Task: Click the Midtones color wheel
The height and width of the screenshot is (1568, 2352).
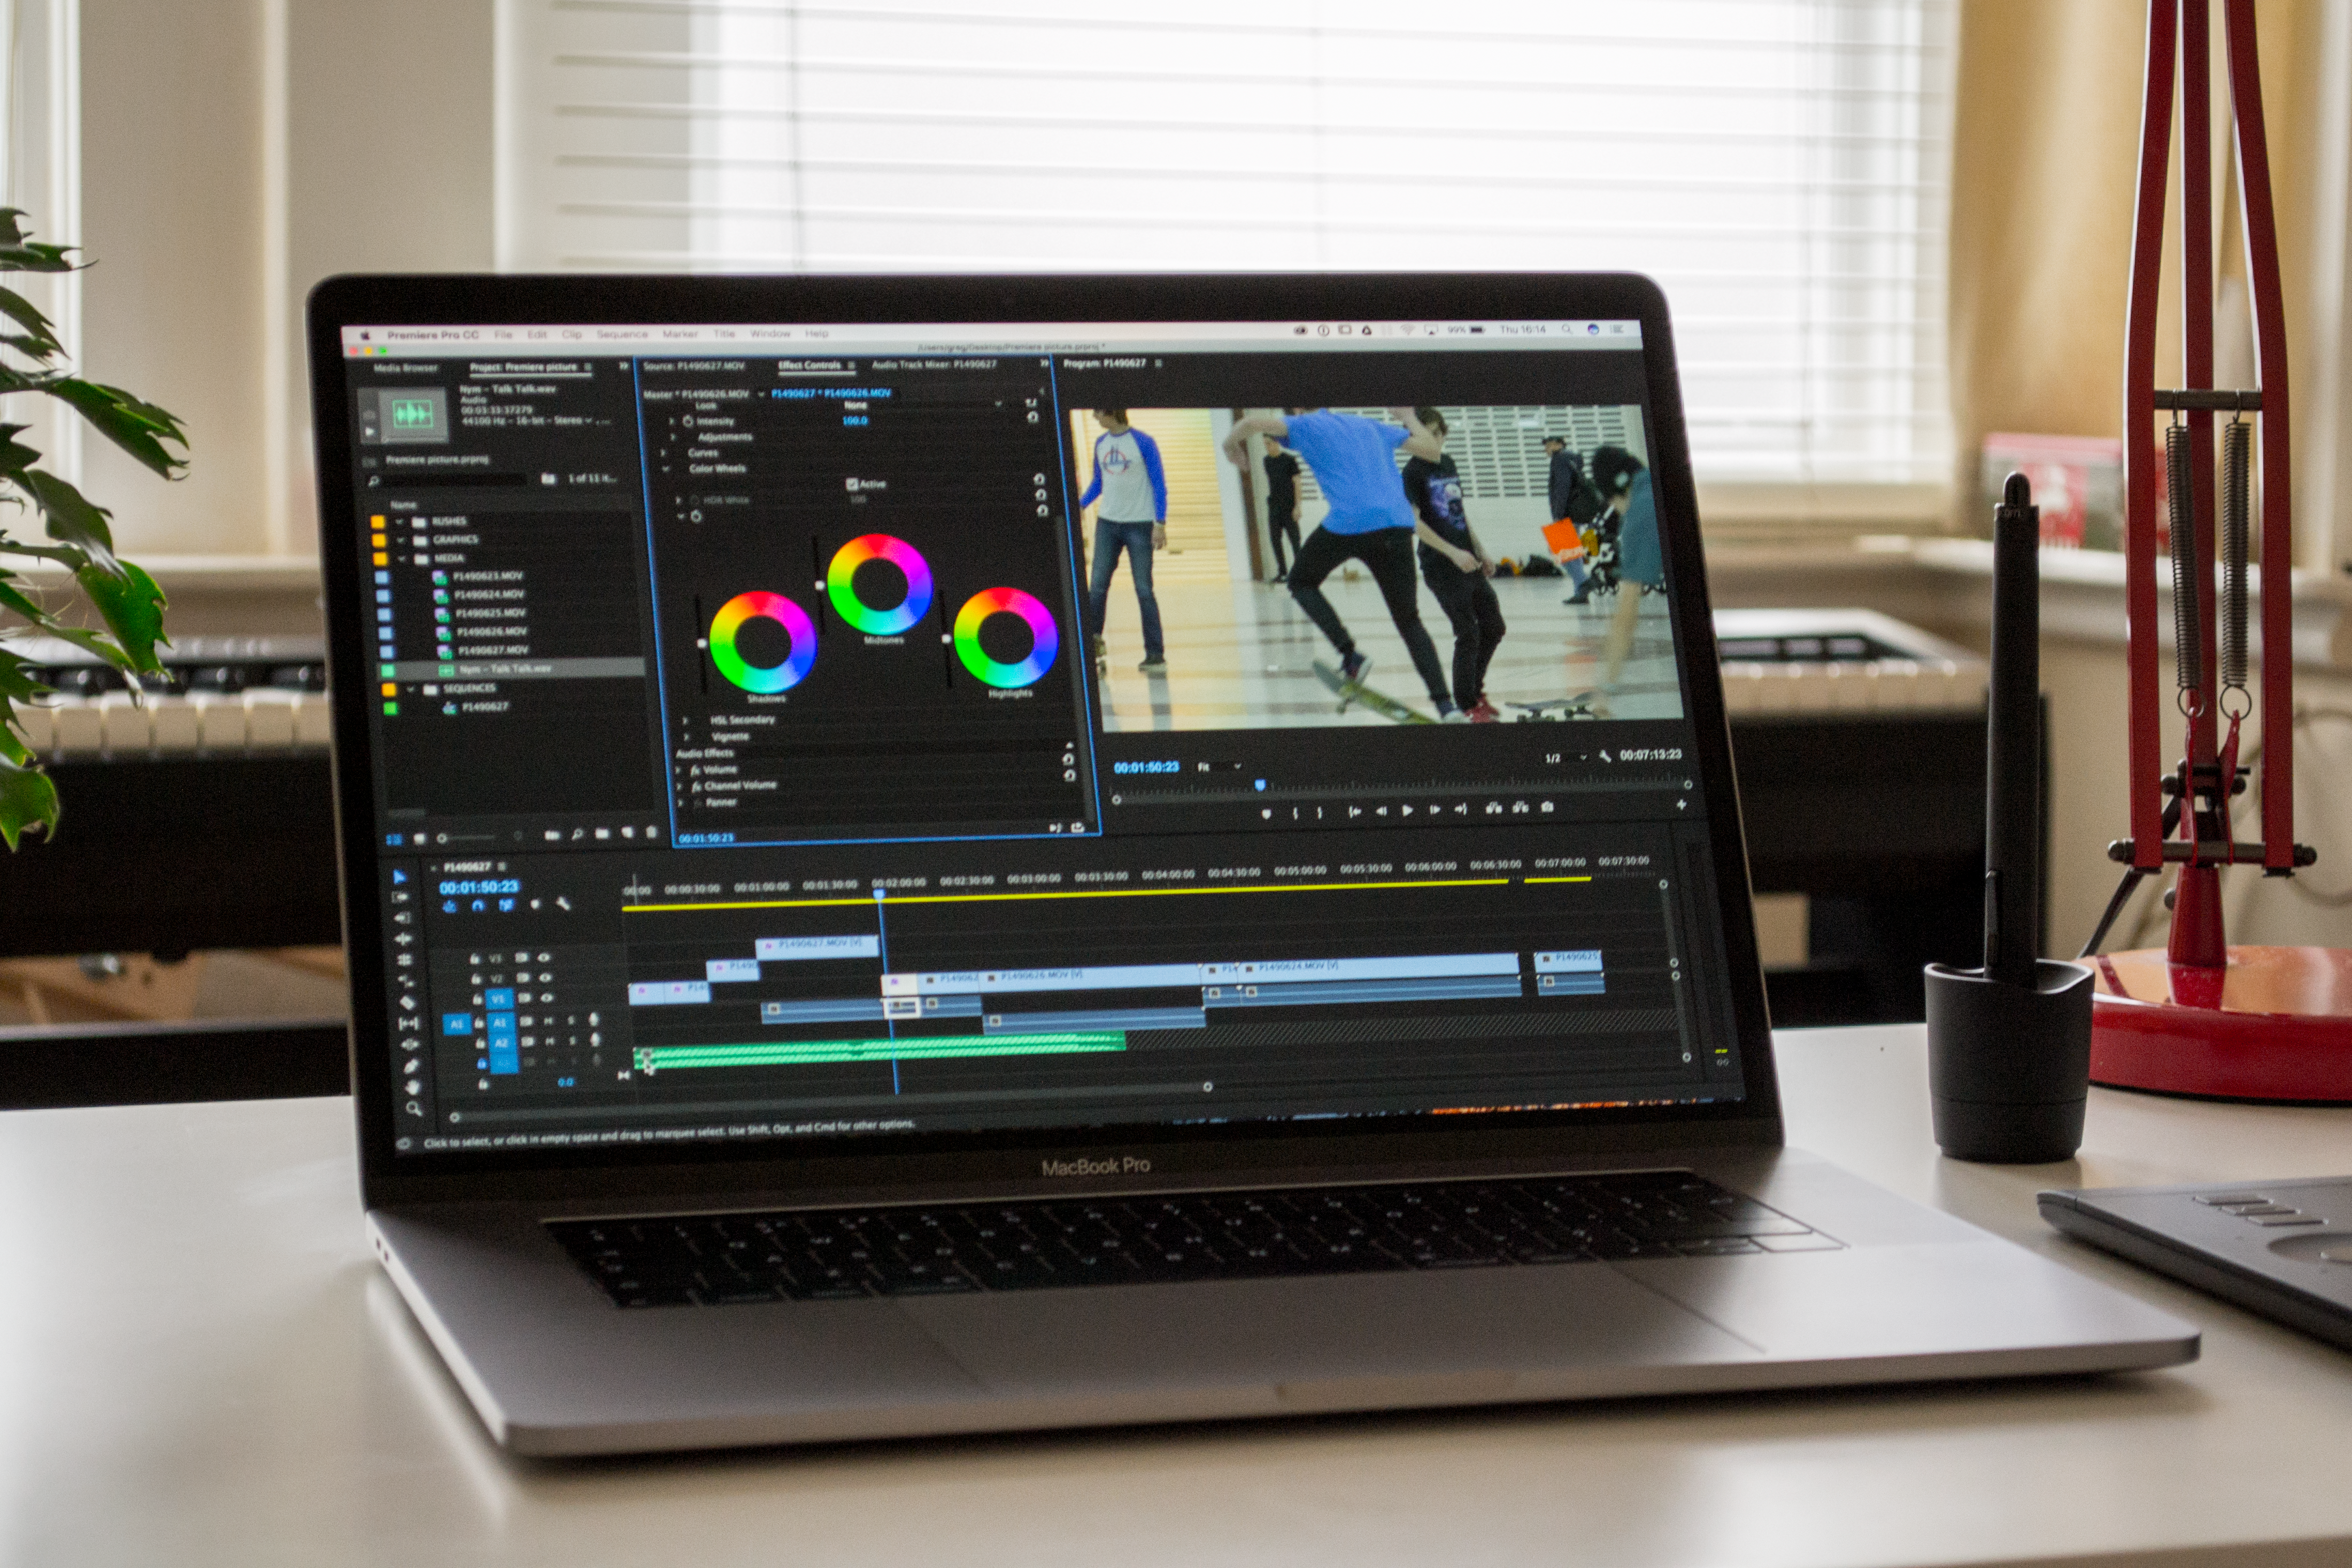Action: (880, 584)
